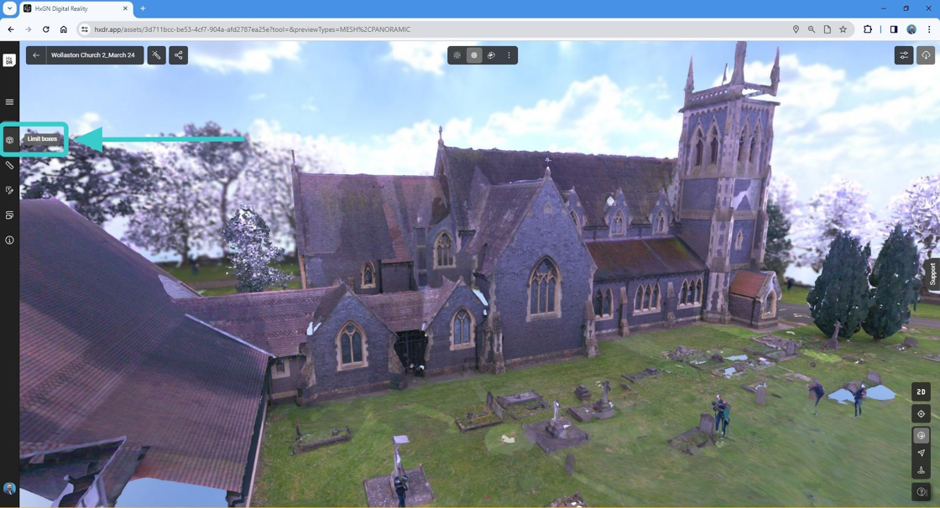Open user account avatar in sidebar
The image size is (940, 508).
[9, 489]
